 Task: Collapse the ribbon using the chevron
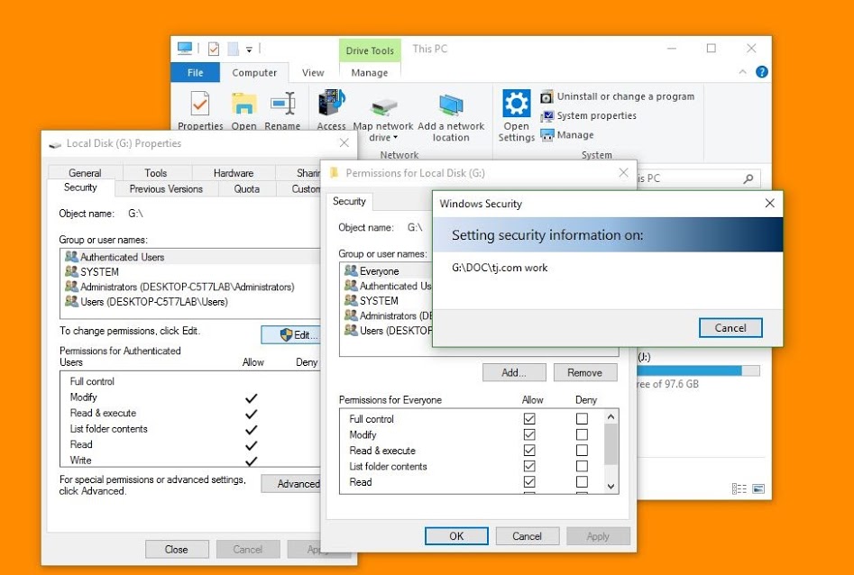743,72
